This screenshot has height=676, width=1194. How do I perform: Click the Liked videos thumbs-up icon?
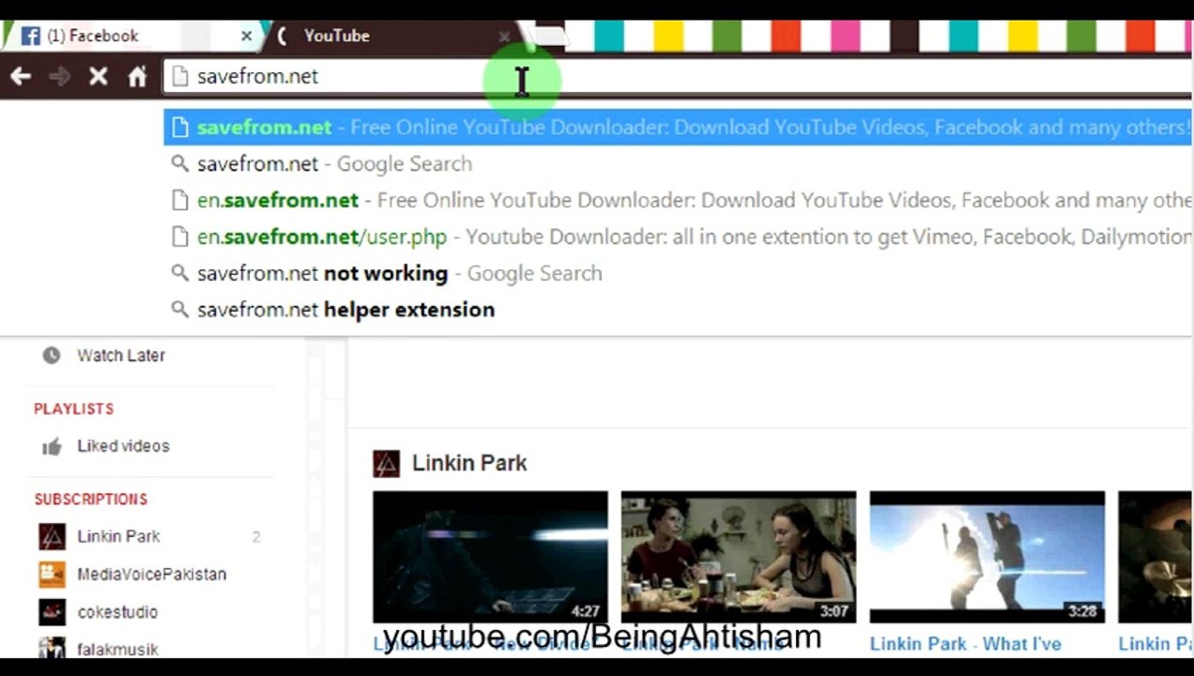coord(52,447)
